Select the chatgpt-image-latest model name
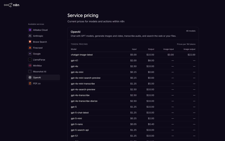The image size is (225, 141). click(82, 55)
